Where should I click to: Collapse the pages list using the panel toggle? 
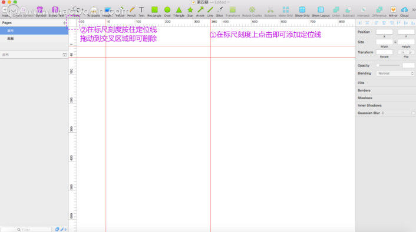tap(64, 55)
